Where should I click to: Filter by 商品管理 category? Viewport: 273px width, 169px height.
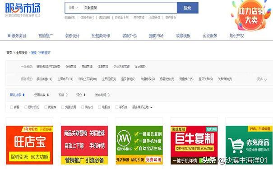(87, 67)
